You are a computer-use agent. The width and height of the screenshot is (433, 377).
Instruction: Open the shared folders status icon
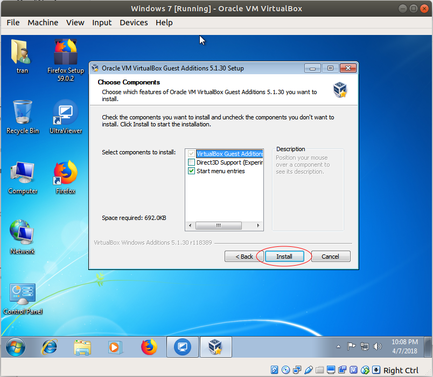[x=319, y=369]
